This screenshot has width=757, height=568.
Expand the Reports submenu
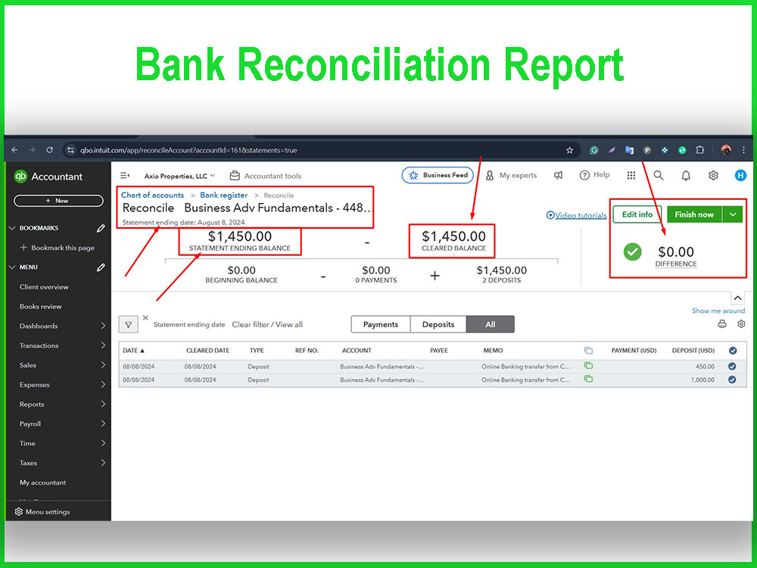(103, 404)
